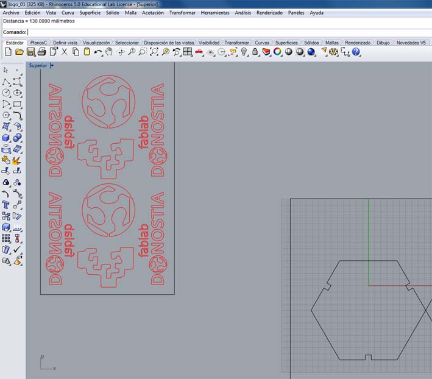The image size is (432, 379).
Task: Open the Superior viewport dropdown arrow
Action: point(52,66)
